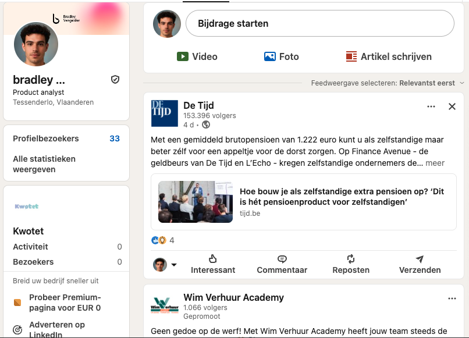Click the green Video icon
469x338 pixels.
[183, 56]
